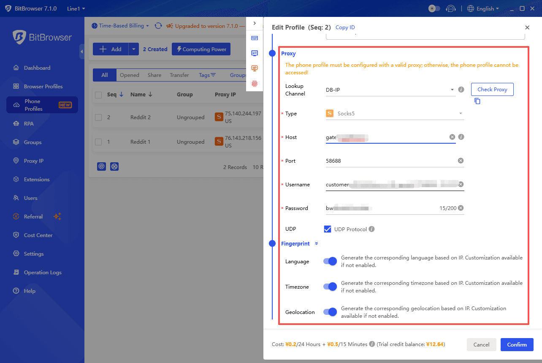
Task: Clear the Password field with its X icon
Action: 461,208
